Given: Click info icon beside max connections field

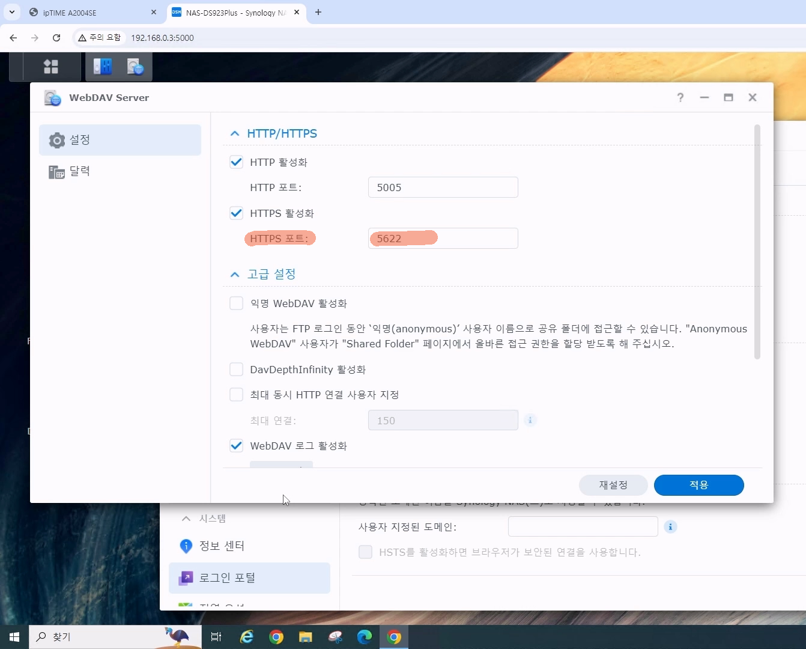Looking at the screenshot, I should tap(530, 420).
